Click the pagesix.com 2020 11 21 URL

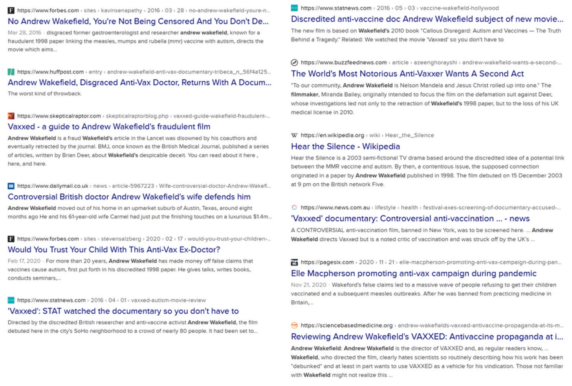(431, 262)
